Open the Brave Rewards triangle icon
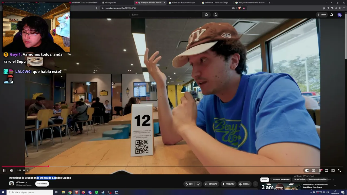The height and width of the screenshot is (195, 347). click(x=244, y=8)
